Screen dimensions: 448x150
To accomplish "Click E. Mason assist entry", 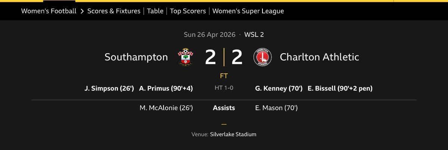I will click(276, 108).
